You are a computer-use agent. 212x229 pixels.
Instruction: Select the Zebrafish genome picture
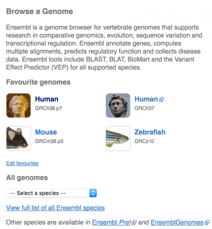[118, 138]
